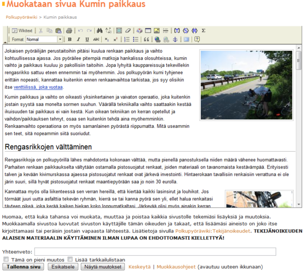Click the Näytä muutokset button

(x=103, y=267)
